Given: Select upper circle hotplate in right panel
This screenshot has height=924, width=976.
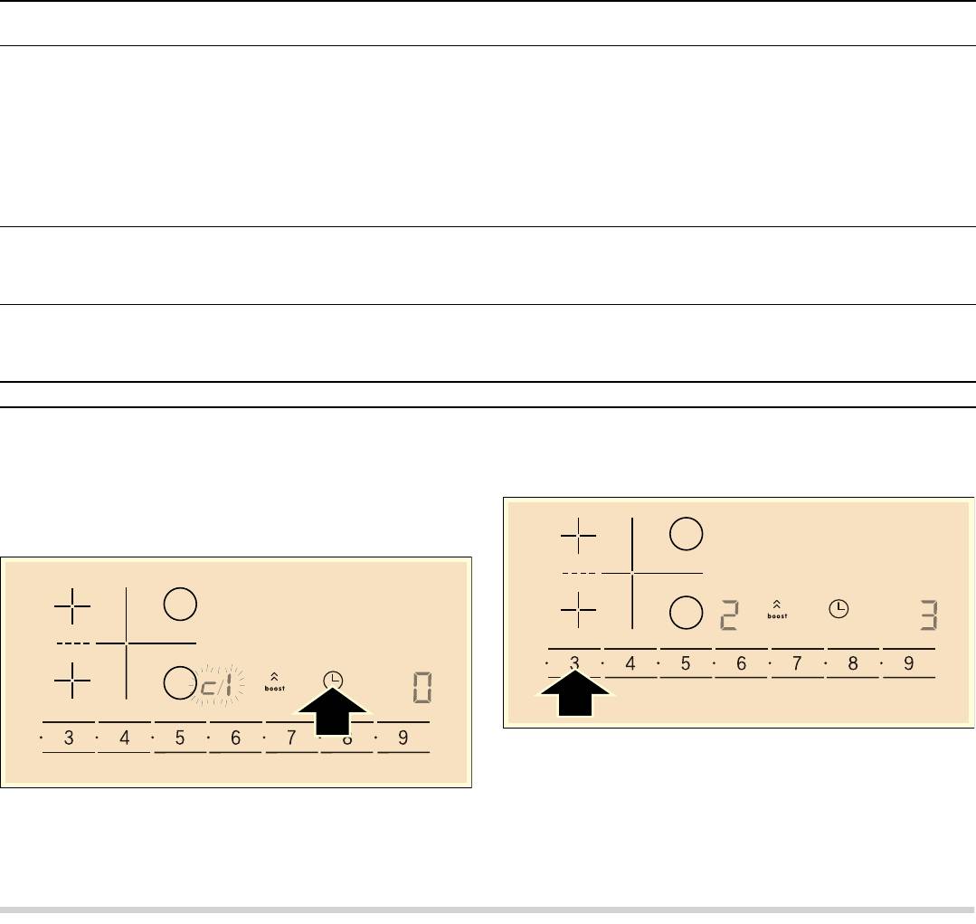Looking at the screenshot, I should pos(686,535).
